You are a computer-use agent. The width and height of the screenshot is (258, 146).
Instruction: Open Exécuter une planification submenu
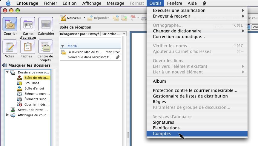[197, 10]
